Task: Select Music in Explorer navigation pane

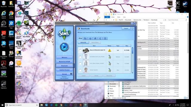Action: tap(111, 89)
